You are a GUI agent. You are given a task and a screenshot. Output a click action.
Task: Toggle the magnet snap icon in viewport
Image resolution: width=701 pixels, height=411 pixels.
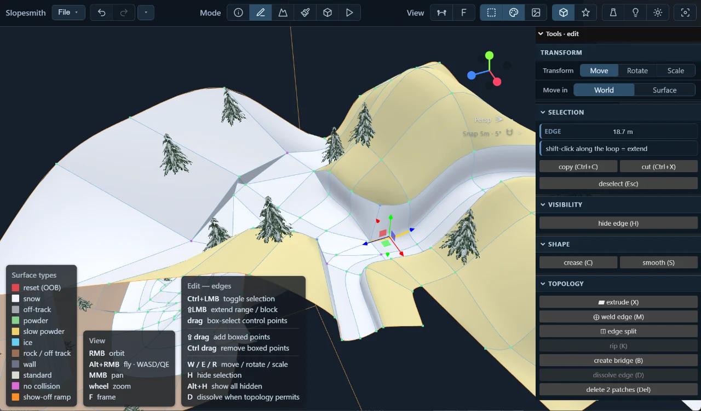[510, 133]
